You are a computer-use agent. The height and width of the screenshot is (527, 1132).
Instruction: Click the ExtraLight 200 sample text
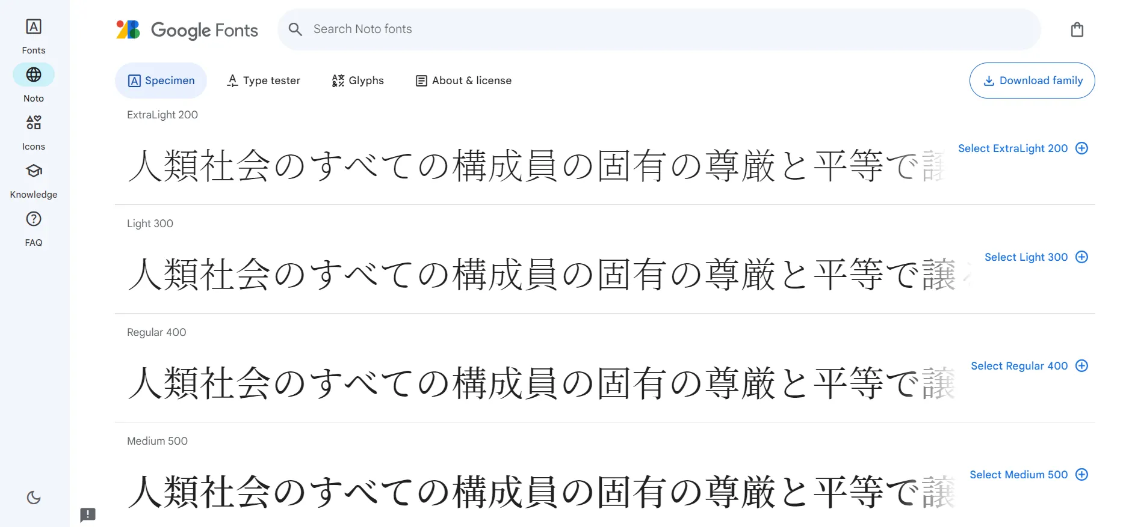point(536,166)
